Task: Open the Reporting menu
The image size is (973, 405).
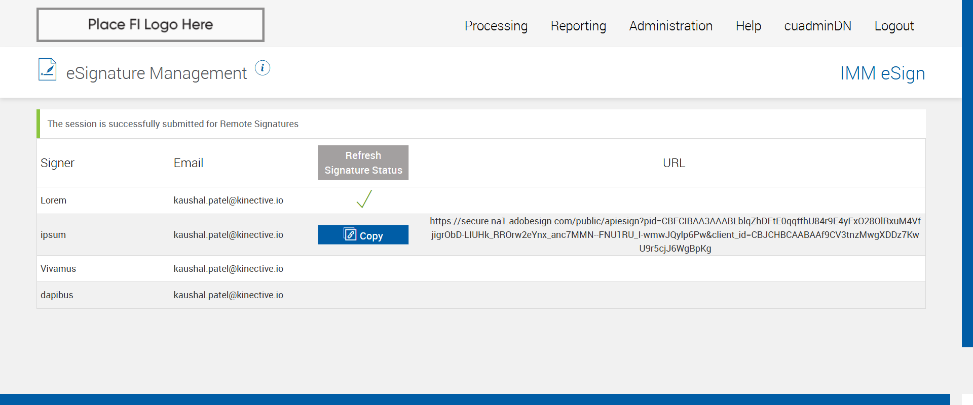Action: coord(578,26)
